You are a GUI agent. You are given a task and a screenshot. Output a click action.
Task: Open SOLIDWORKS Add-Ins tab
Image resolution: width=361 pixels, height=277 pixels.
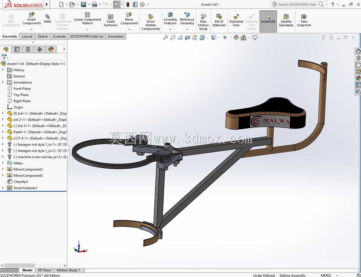(x=87, y=36)
